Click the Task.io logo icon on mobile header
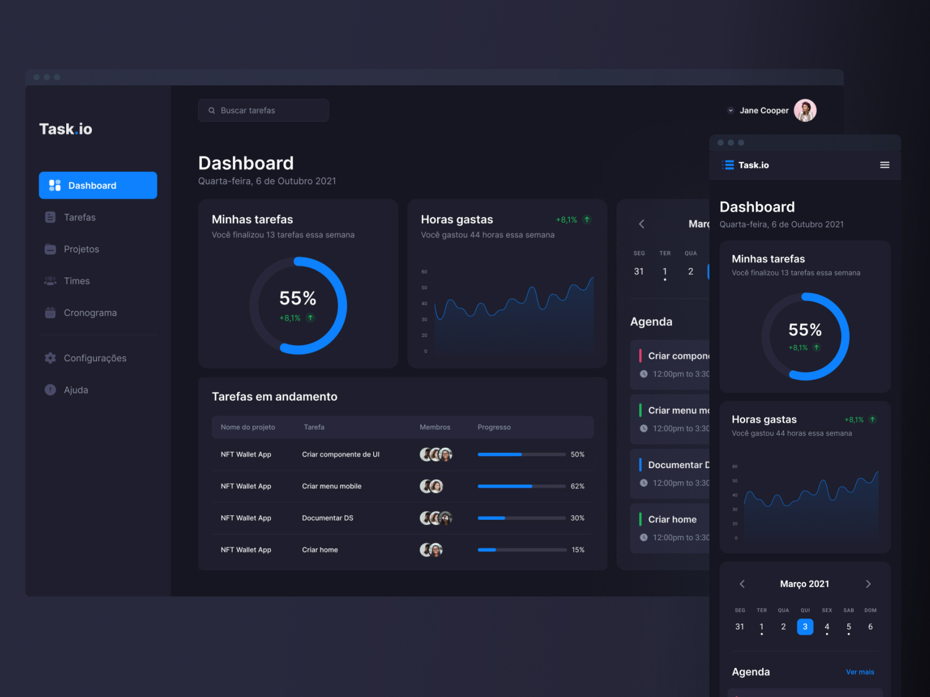The width and height of the screenshot is (930, 697). (x=727, y=165)
